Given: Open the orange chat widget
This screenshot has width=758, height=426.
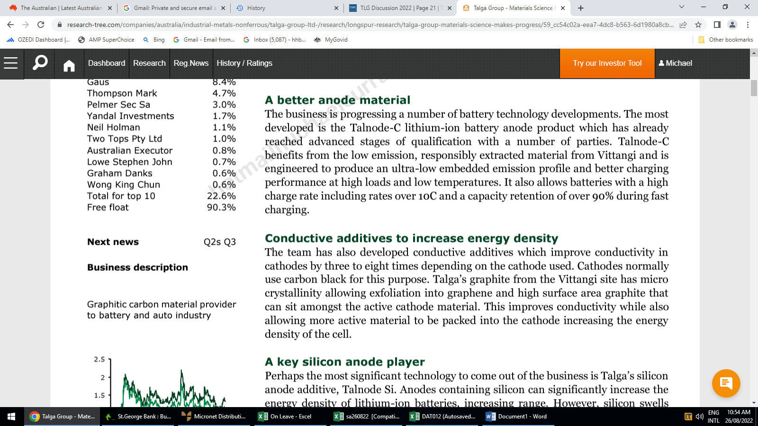Looking at the screenshot, I should coord(726,383).
